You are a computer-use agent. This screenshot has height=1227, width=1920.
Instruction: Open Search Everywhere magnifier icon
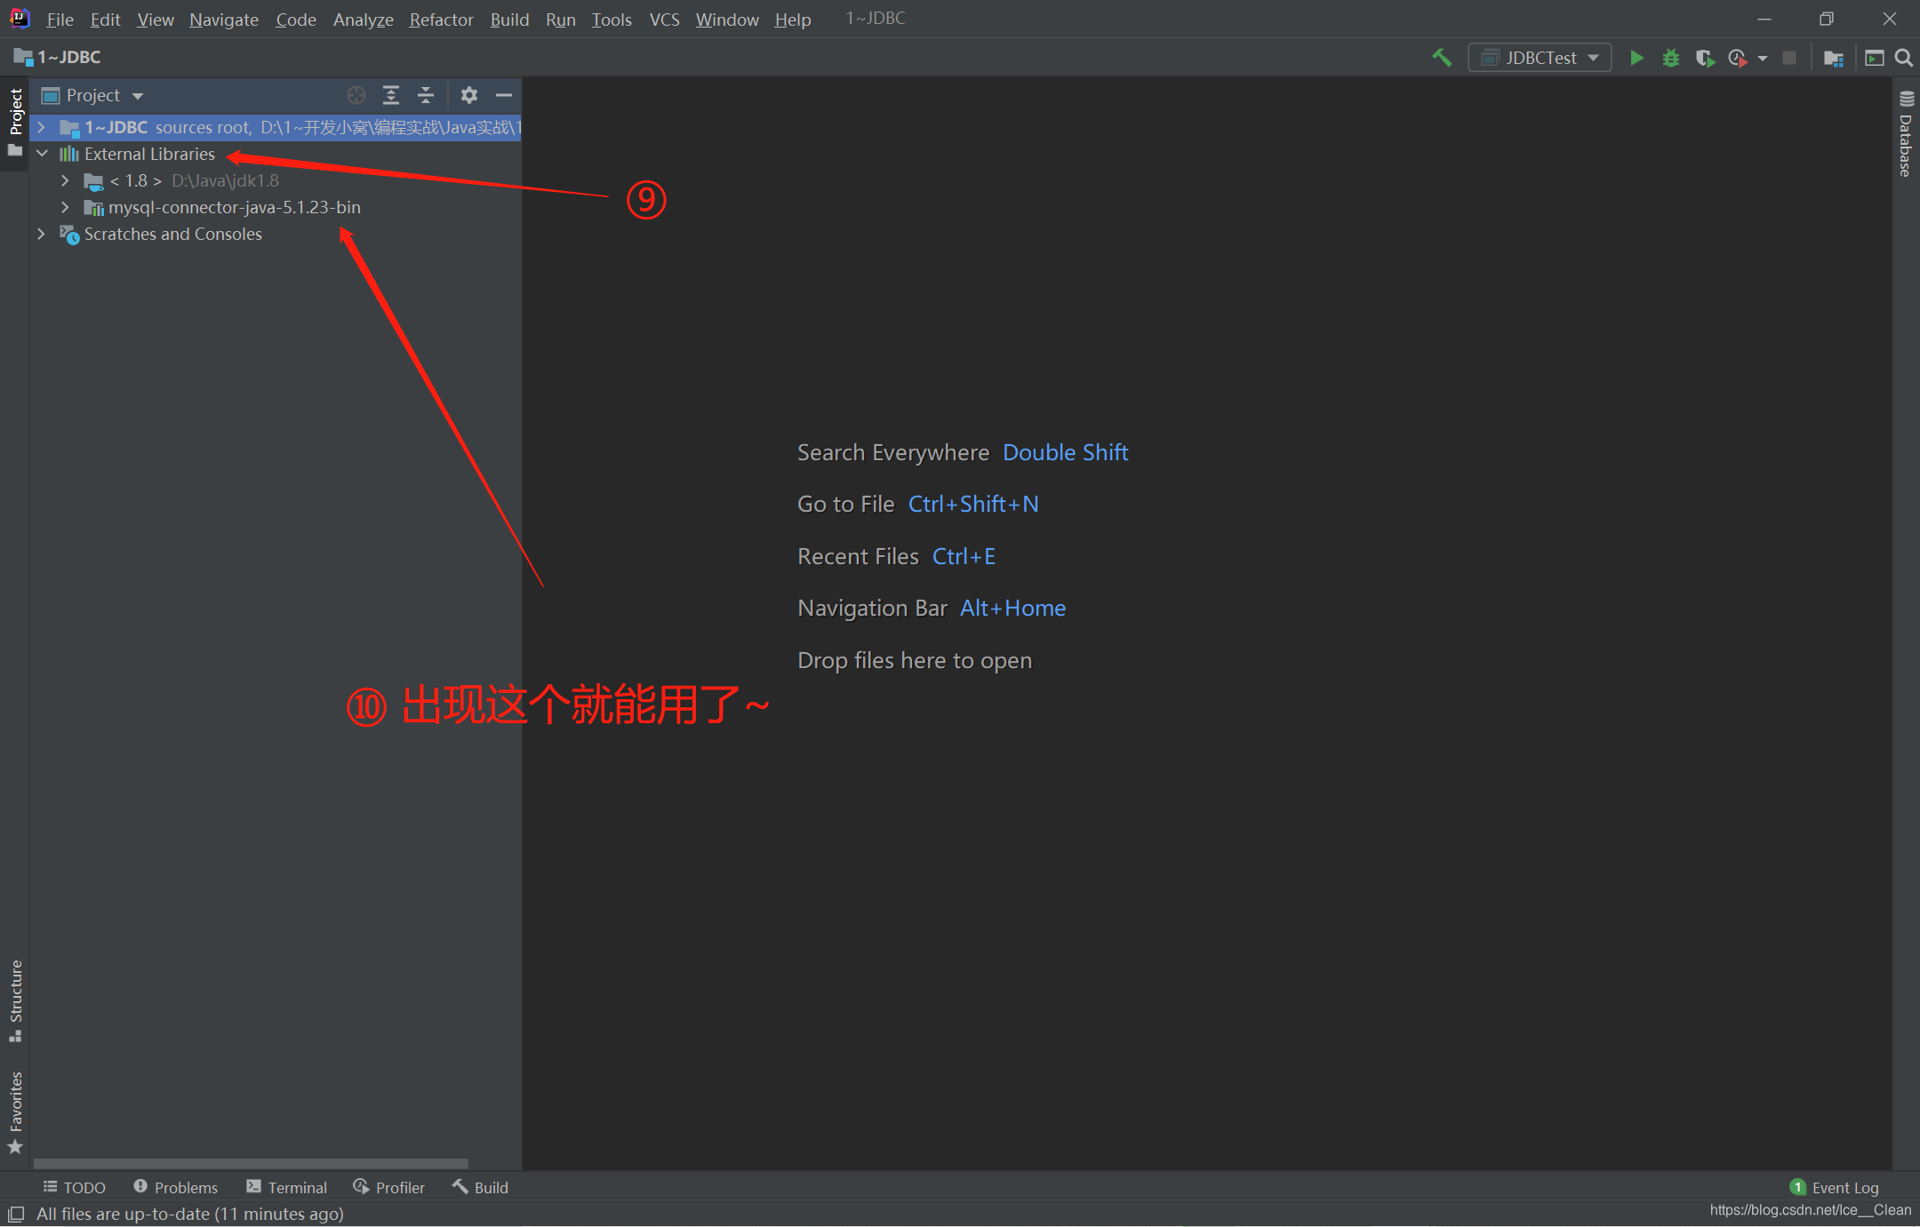(1903, 58)
